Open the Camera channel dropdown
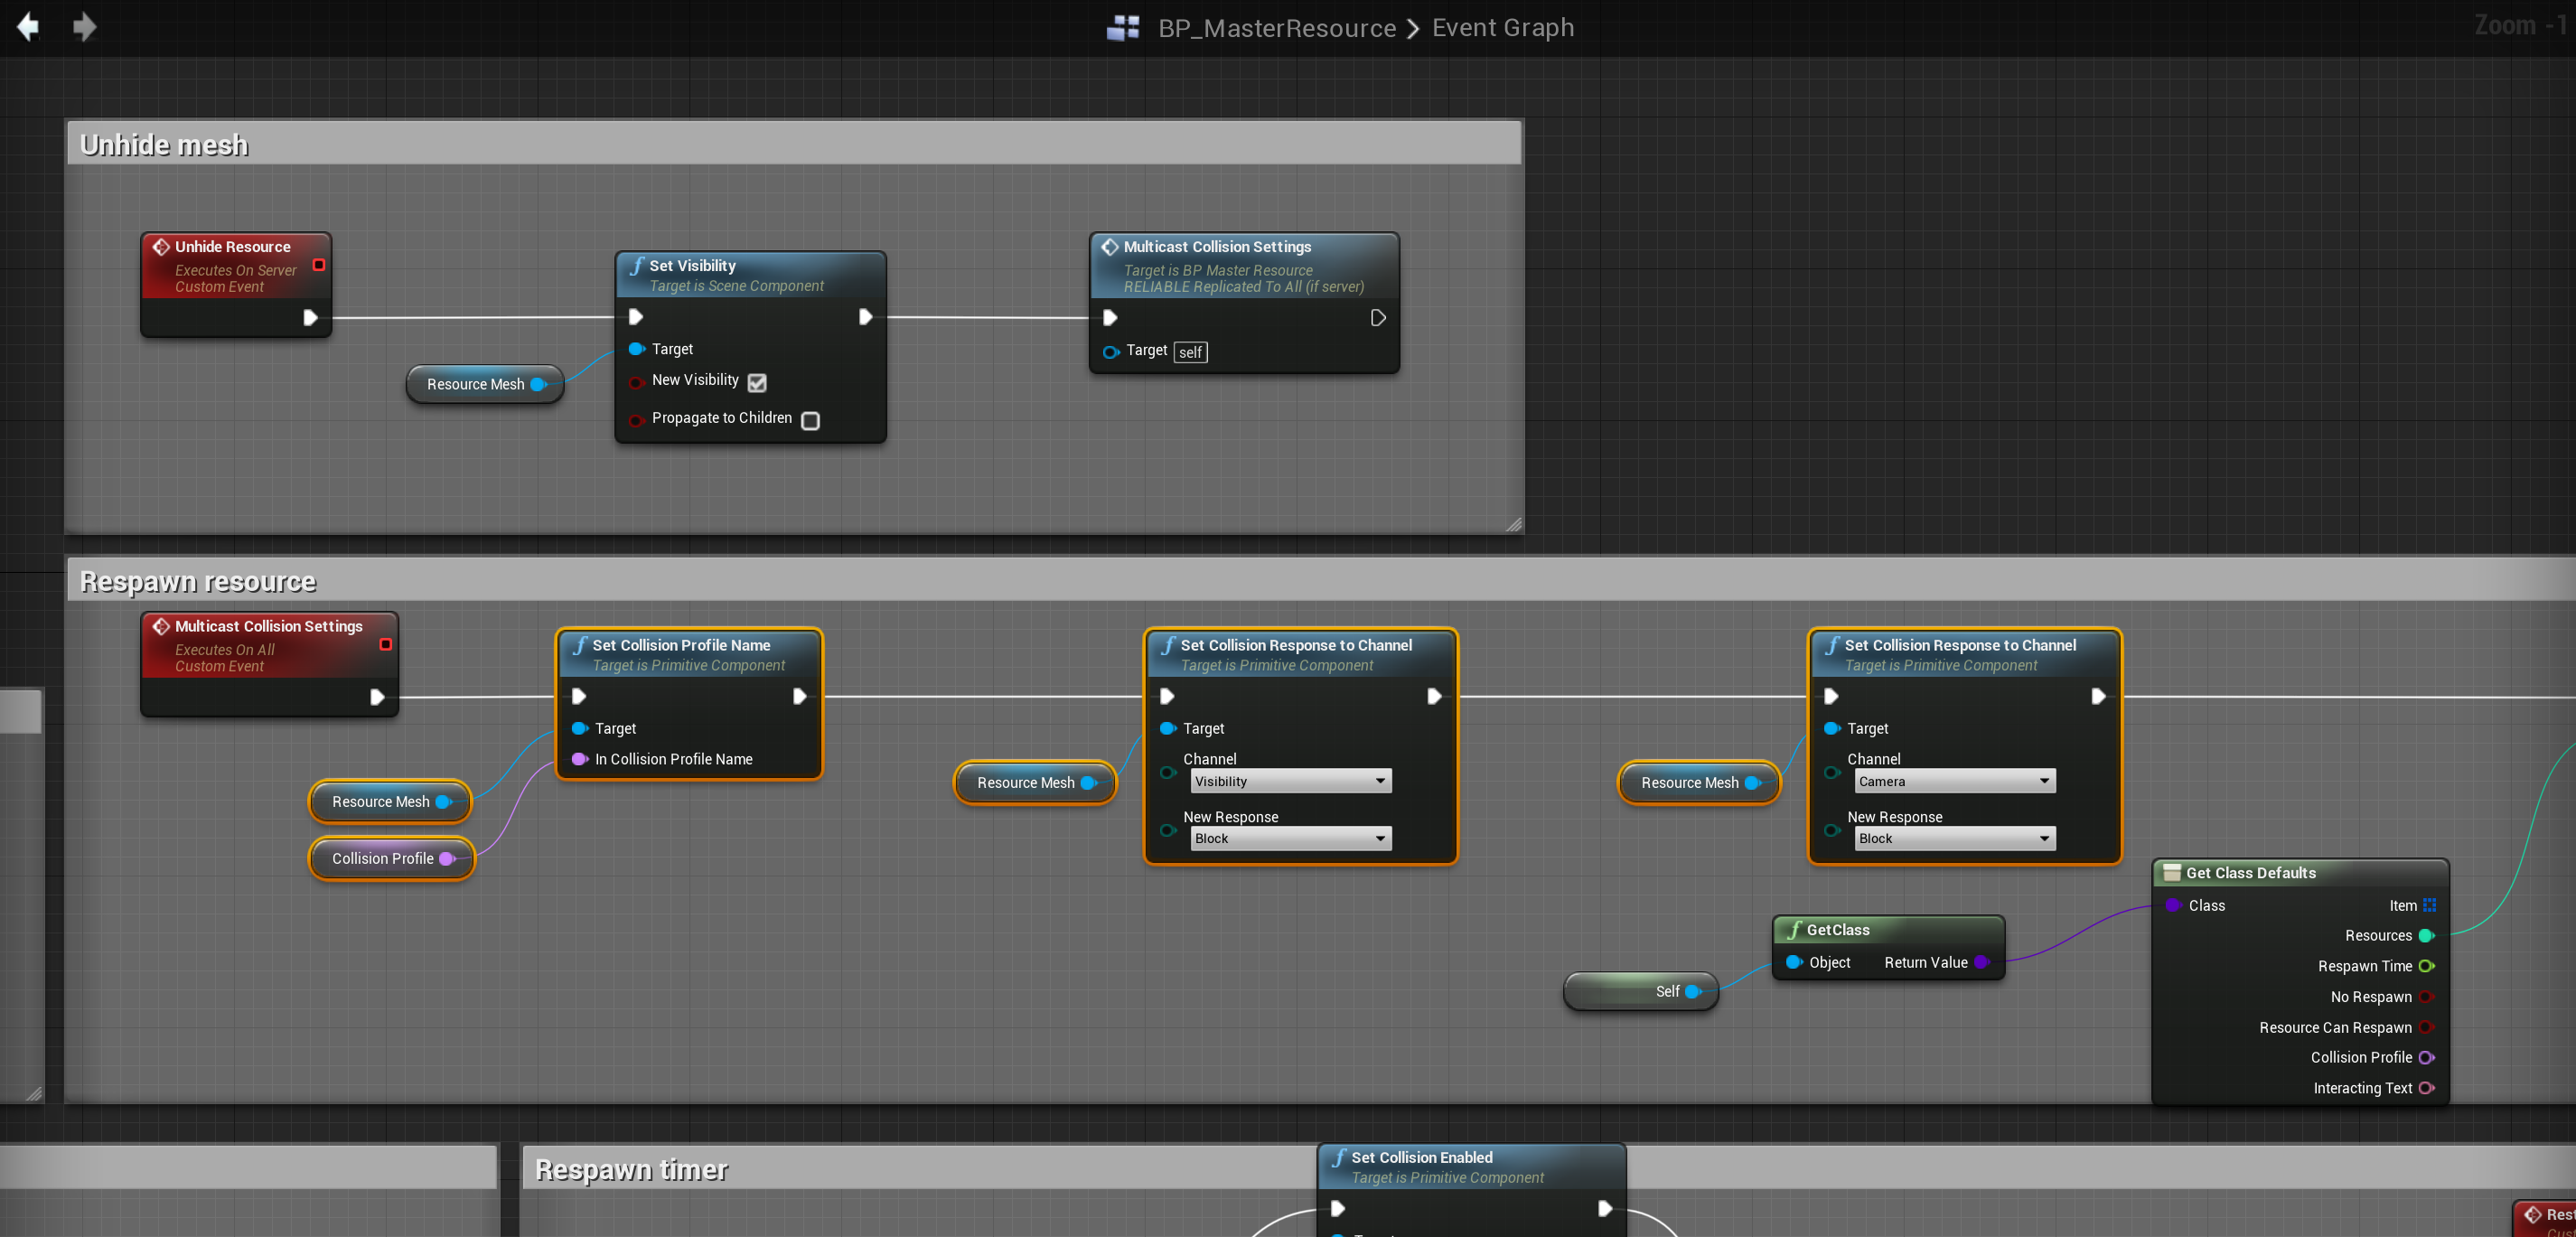This screenshot has height=1237, width=2576. click(x=1954, y=781)
